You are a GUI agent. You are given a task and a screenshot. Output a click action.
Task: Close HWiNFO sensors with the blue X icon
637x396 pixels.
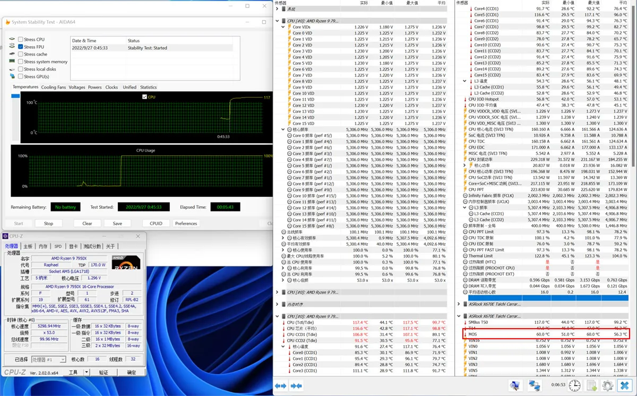625,385
